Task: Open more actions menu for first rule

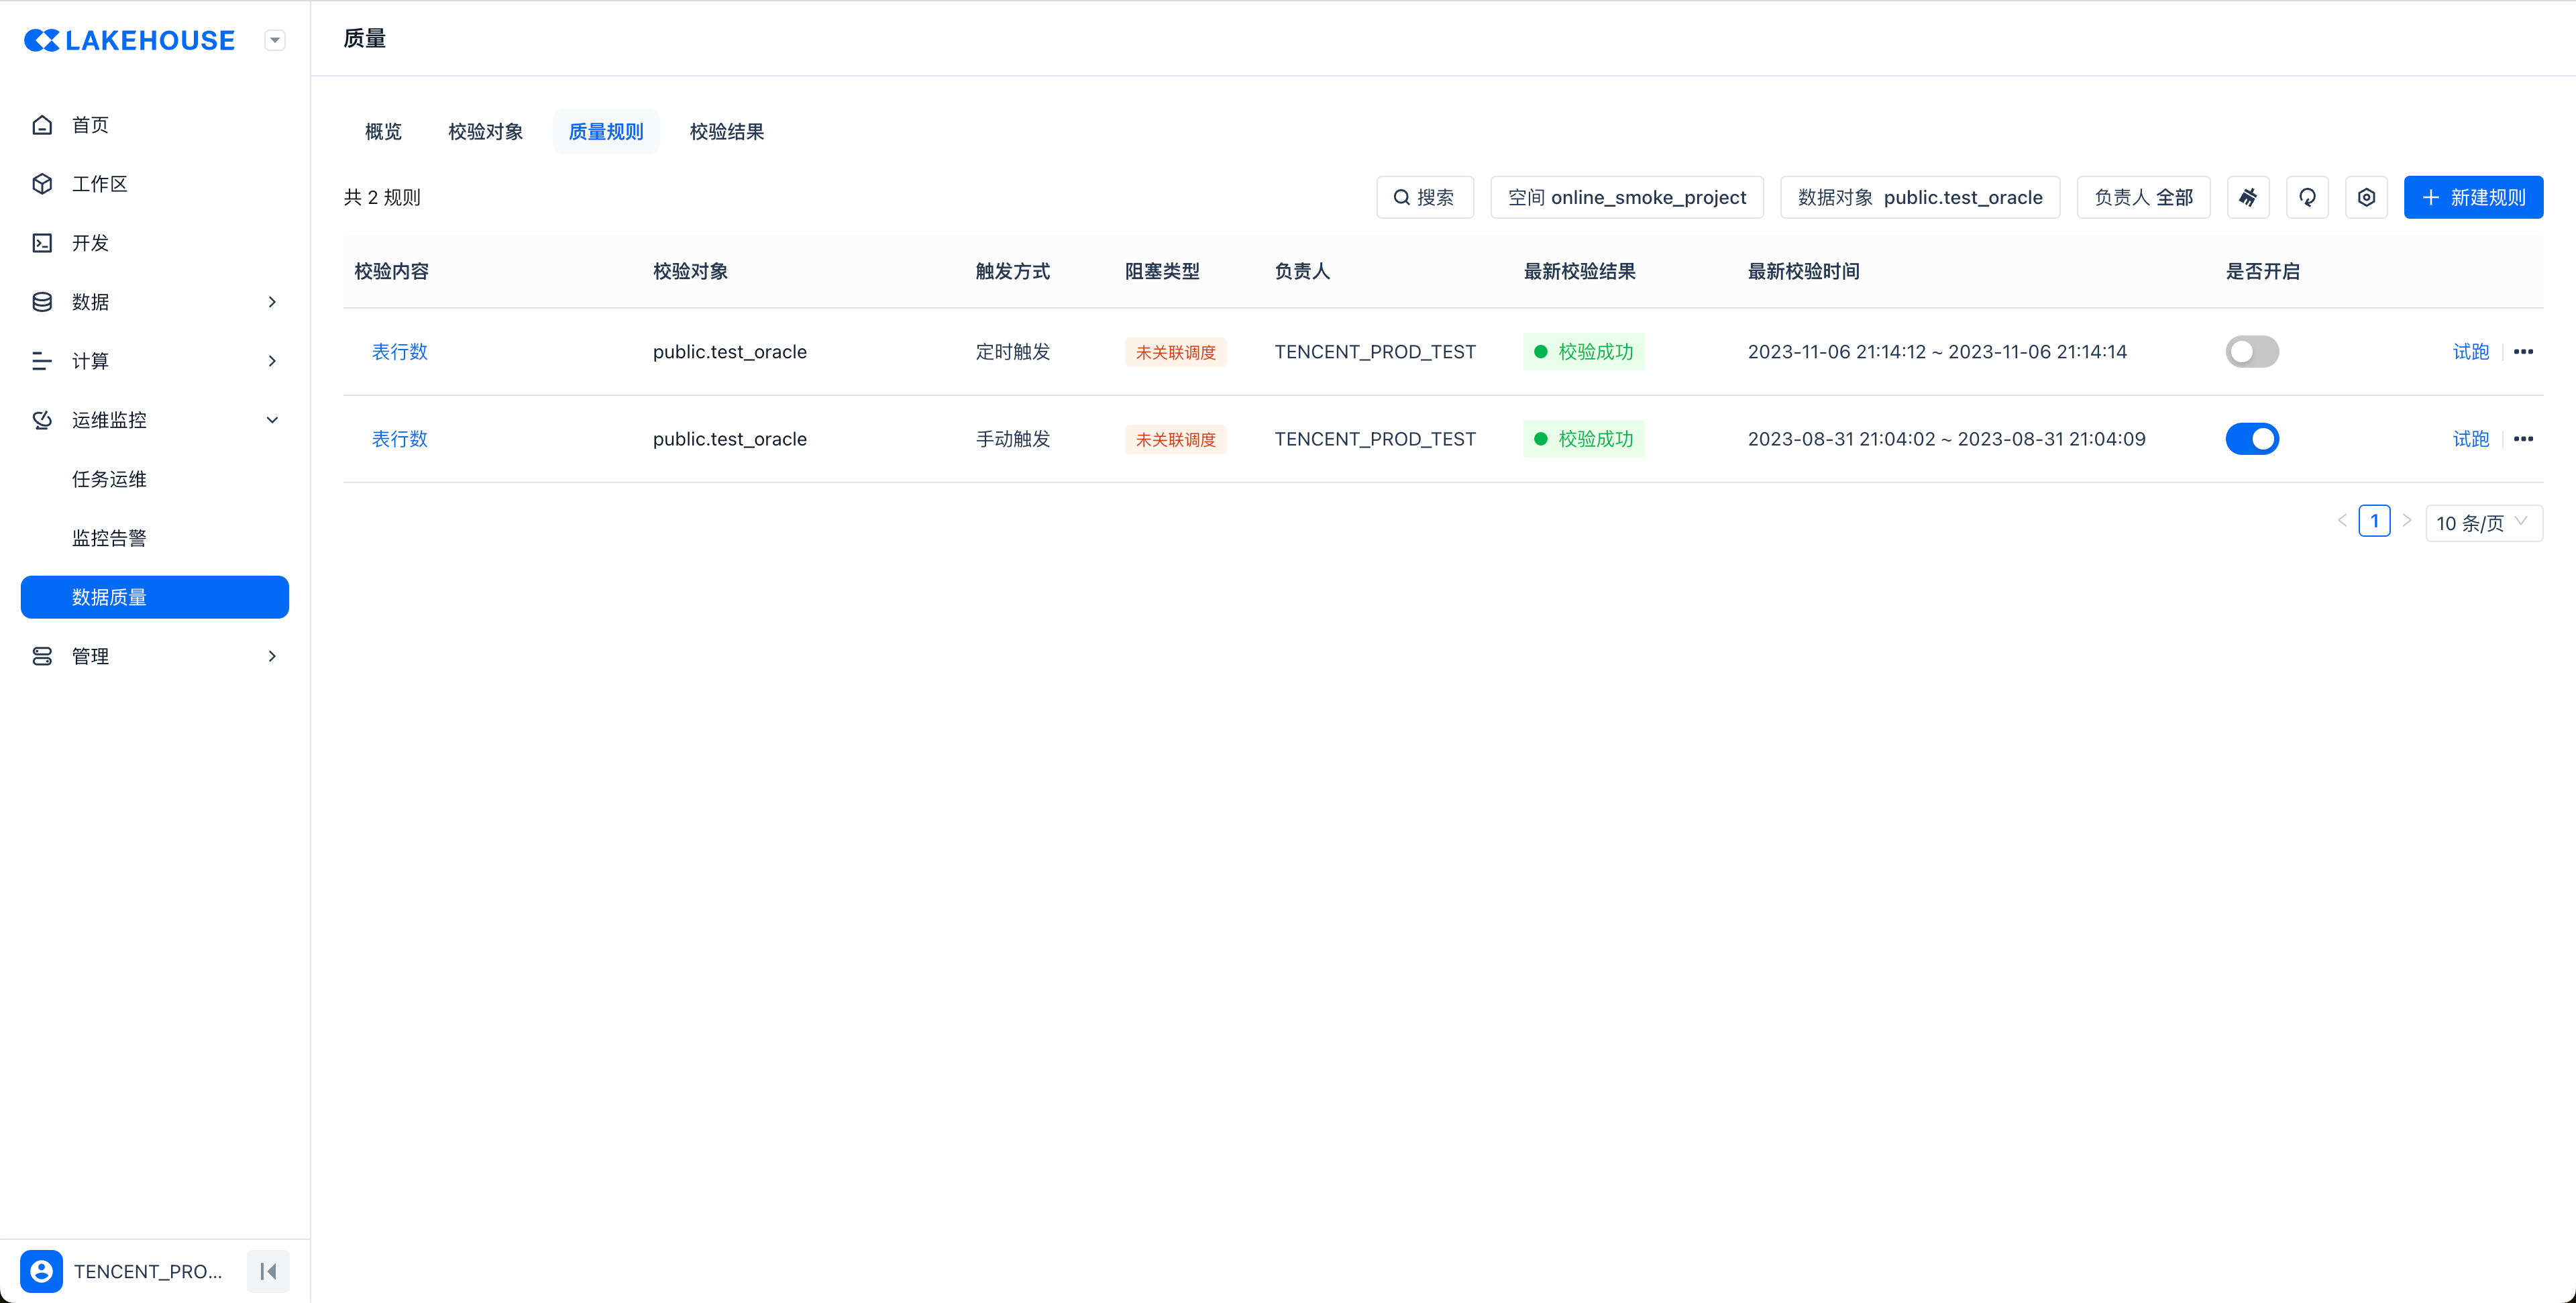Action: (x=2523, y=352)
